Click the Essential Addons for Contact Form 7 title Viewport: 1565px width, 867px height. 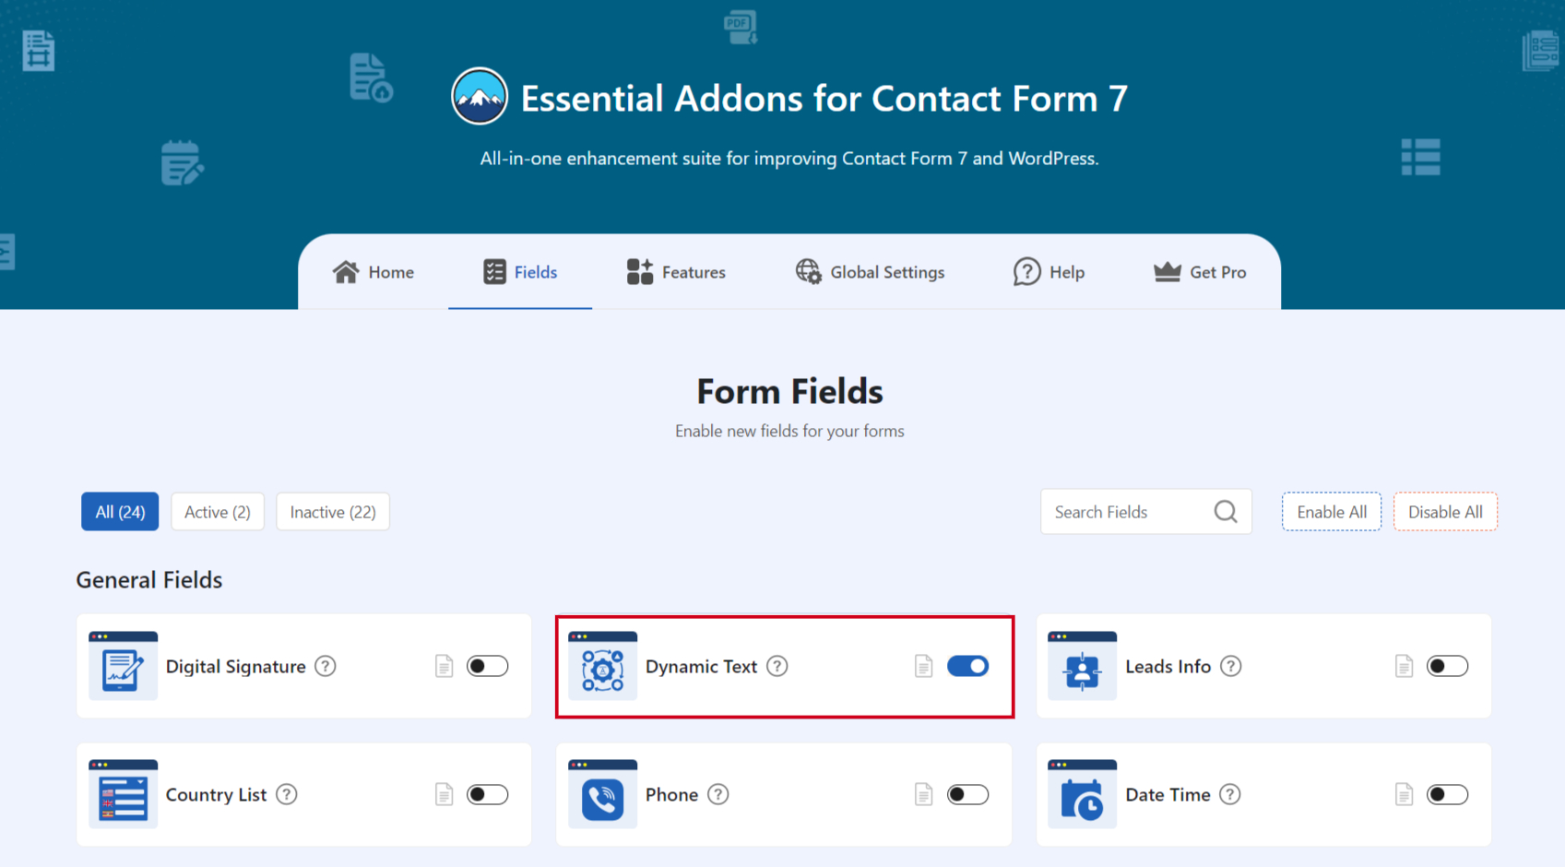point(824,98)
